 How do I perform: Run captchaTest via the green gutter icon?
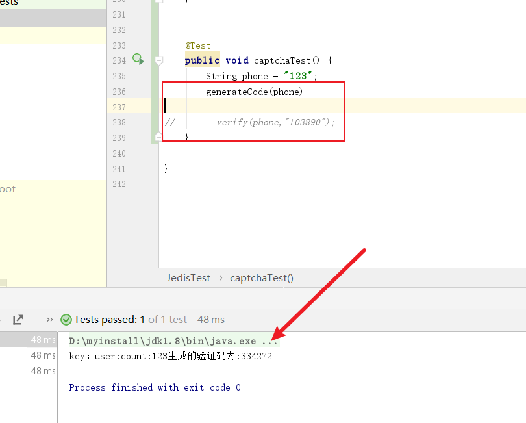(x=138, y=59)
